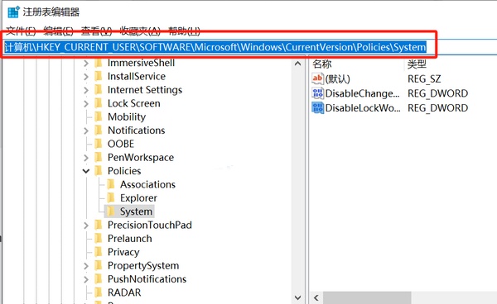Click the tree pane scroll up arrow
The image size is (497, 304).
coord(297,64)
